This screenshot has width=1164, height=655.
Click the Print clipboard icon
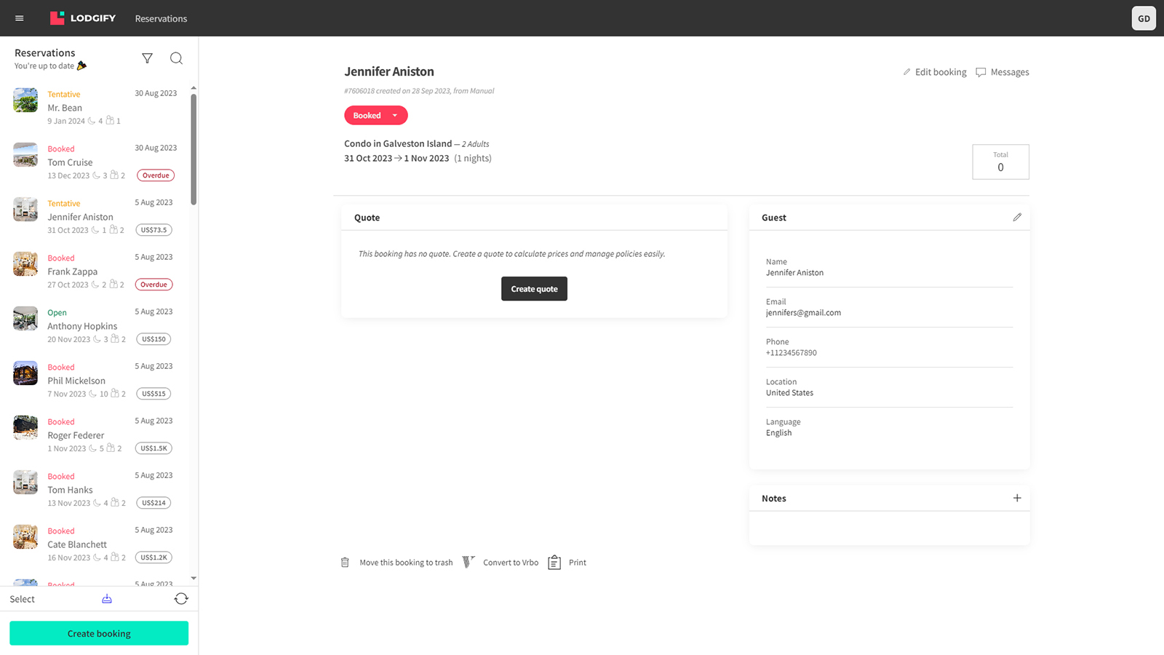554,562
